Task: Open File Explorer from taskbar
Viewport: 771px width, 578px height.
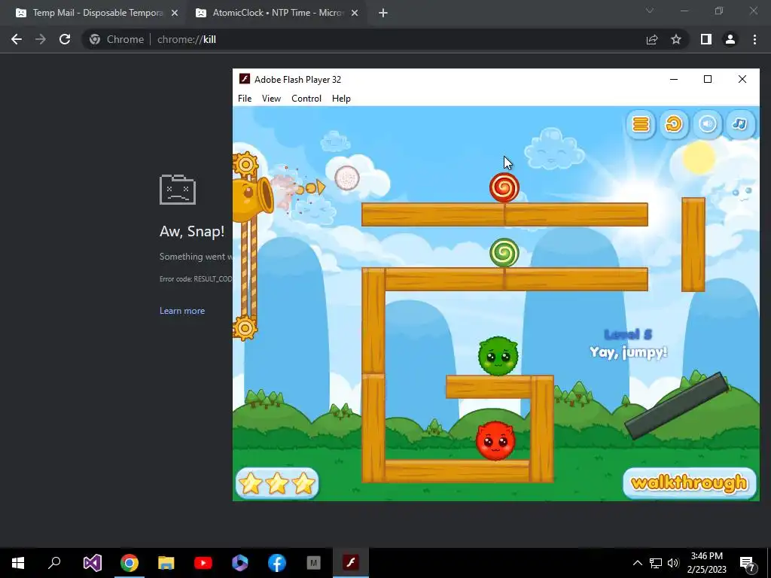Action: pyautogui.click(x=166, y=563)
